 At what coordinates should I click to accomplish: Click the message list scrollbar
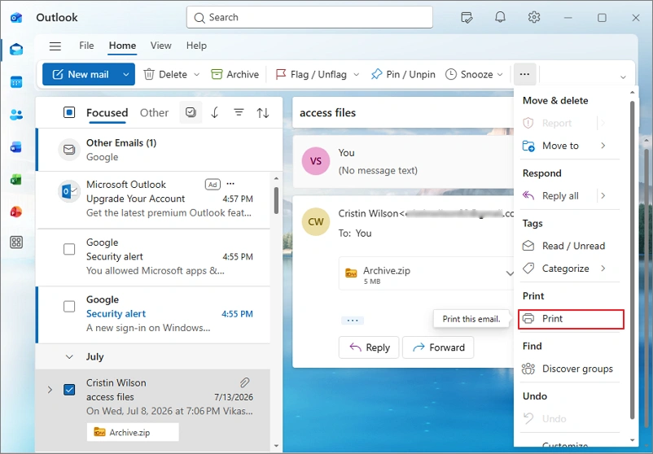pyautogui.click(x=276, y=199)
